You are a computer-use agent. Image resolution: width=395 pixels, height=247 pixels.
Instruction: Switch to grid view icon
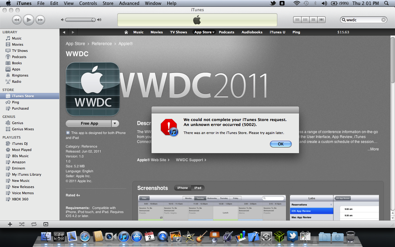click(313, 20)
